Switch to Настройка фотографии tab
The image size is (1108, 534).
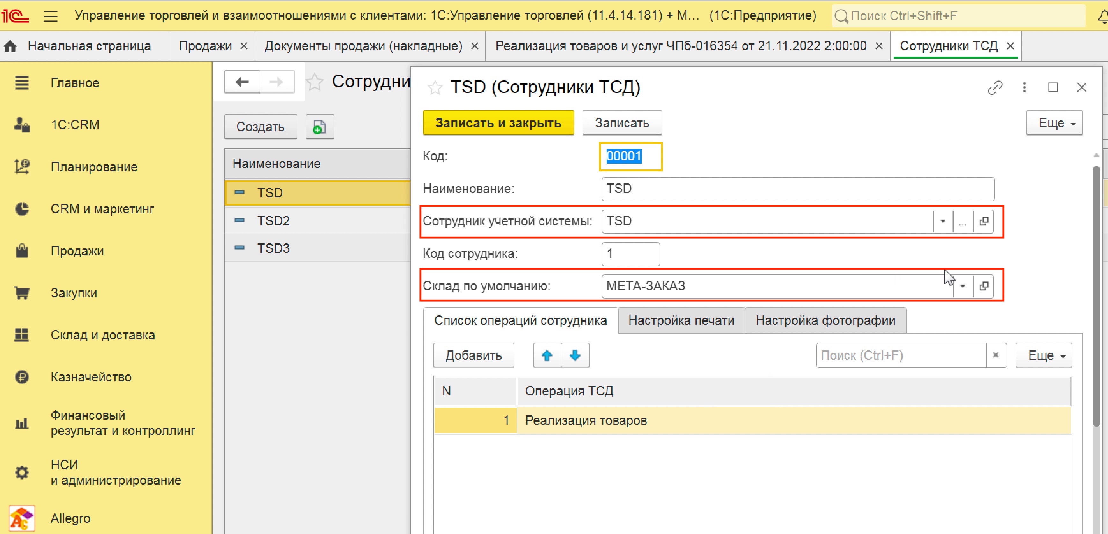click(x=825, y=320)
